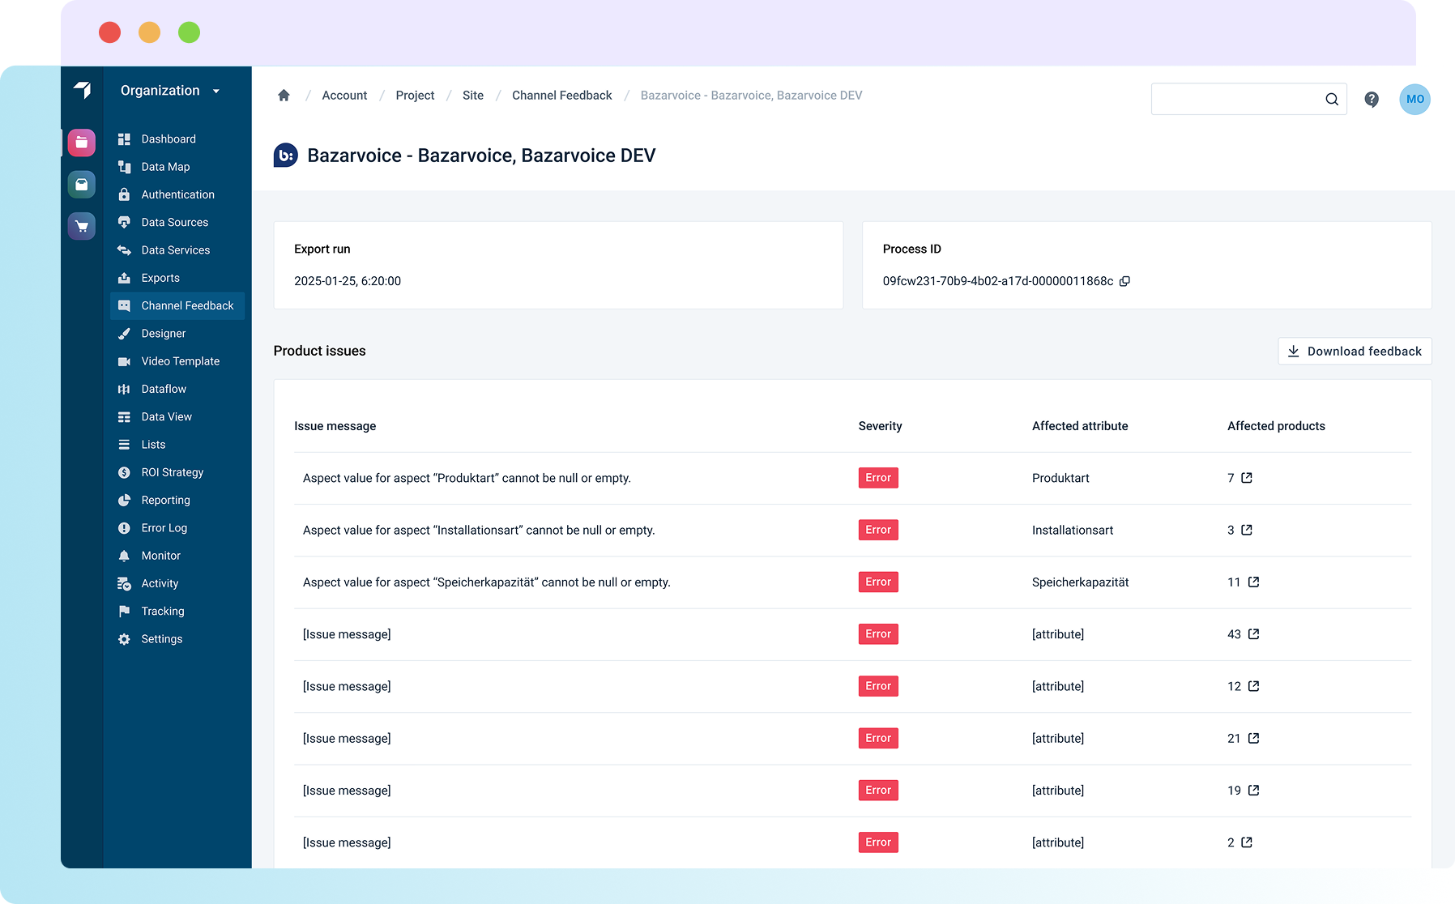Select Data Services in the sidebar
The image size is (1455, 904).
tap(177, 250)
